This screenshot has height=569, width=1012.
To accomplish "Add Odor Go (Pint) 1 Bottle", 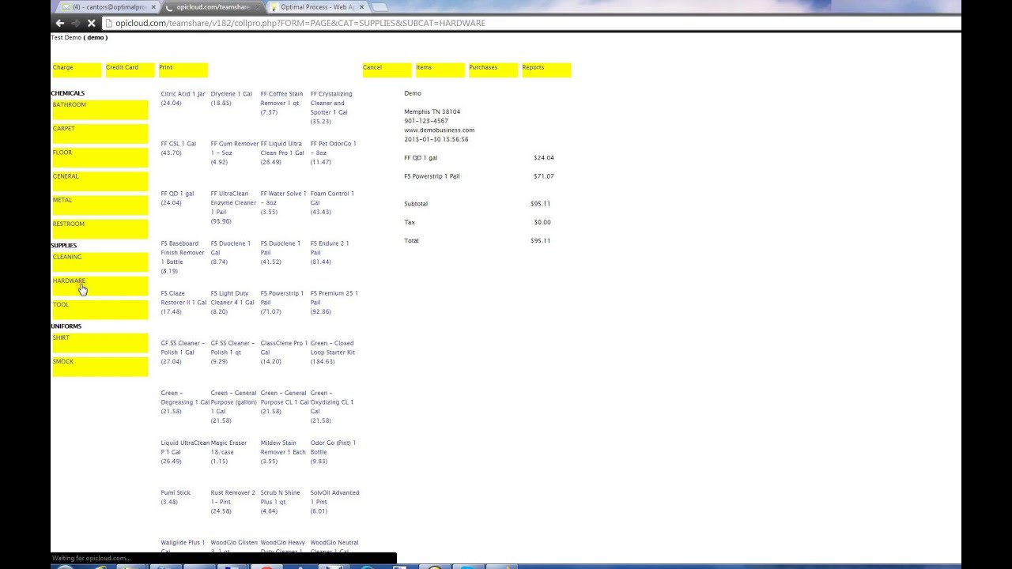I will 333,451.
